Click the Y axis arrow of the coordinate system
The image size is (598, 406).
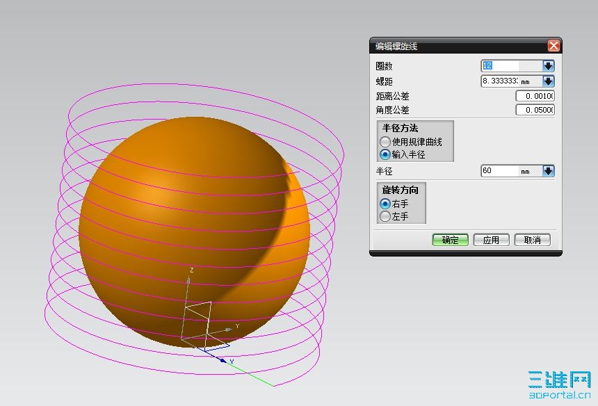[x=229, y=329]
